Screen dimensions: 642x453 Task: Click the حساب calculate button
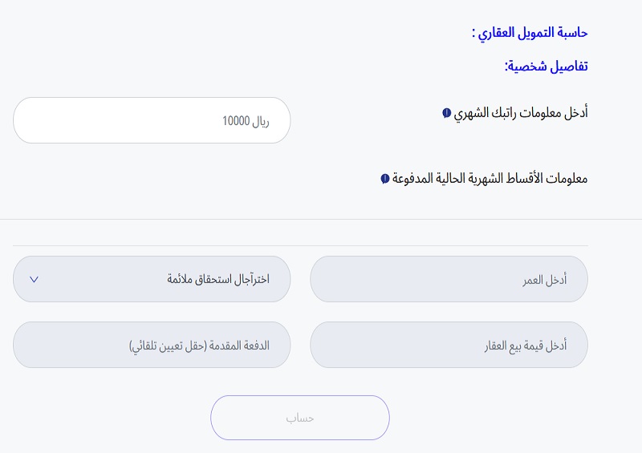pos(300,418)
